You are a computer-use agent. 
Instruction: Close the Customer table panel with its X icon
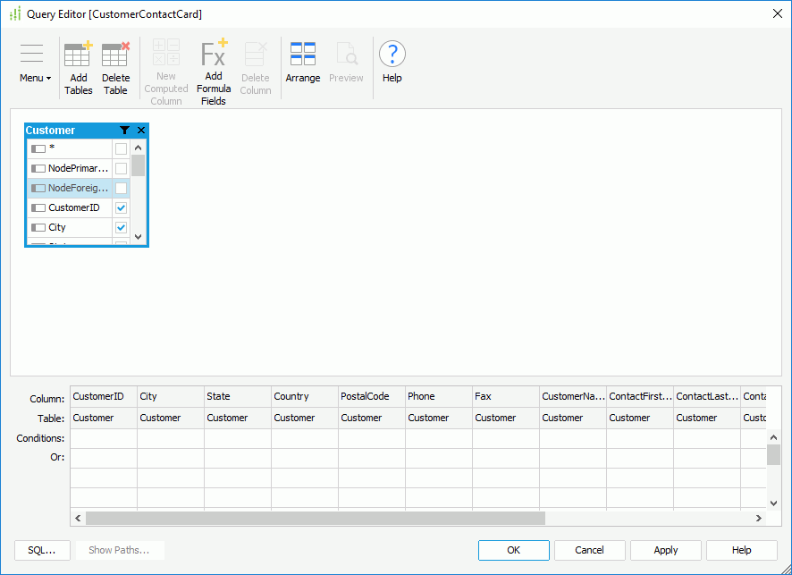click(140, 130)
